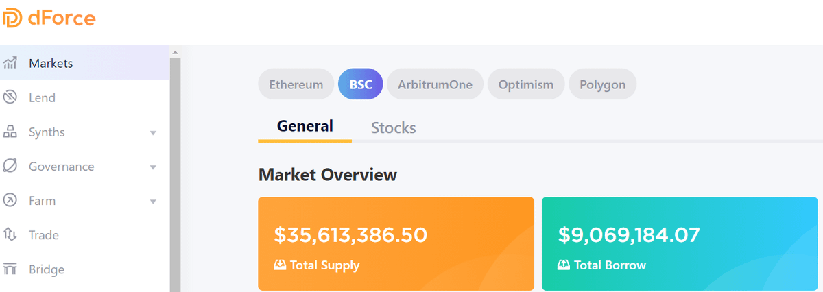Viewport: 823px width, 292px height.
Task: Click the Governance icon in sidebar
Action: click(10, 167)
